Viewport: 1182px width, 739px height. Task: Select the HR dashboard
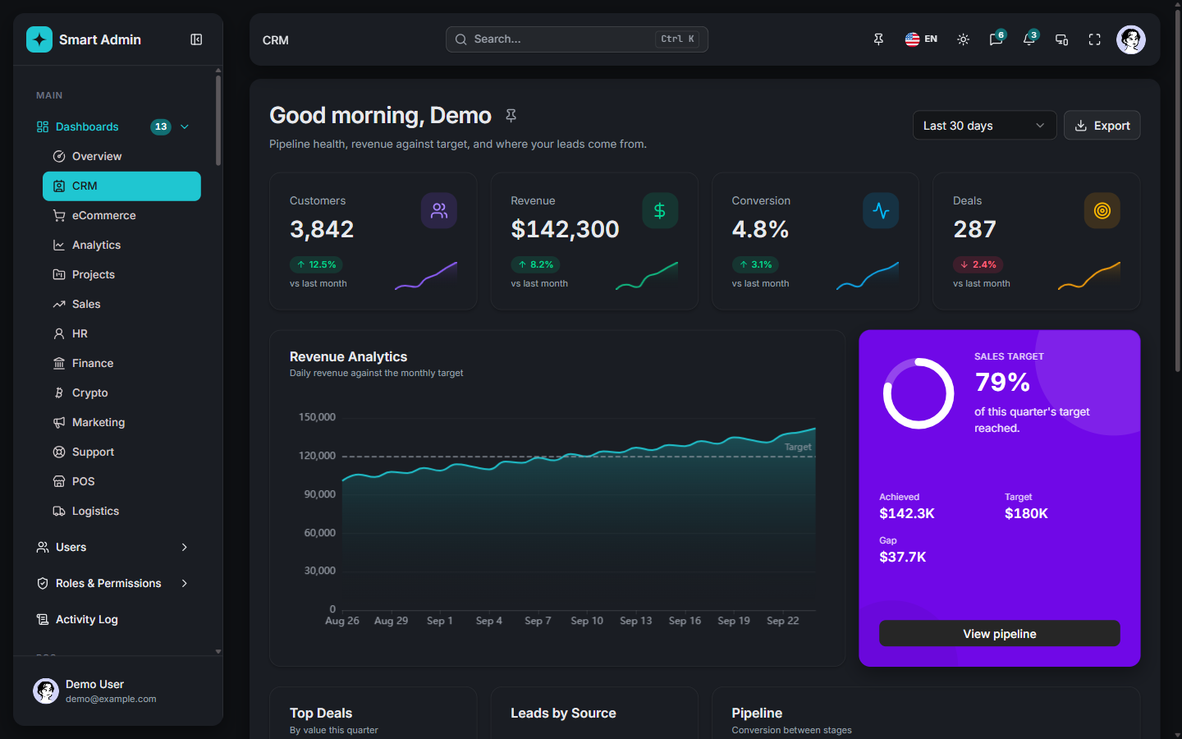click(121, 333)
